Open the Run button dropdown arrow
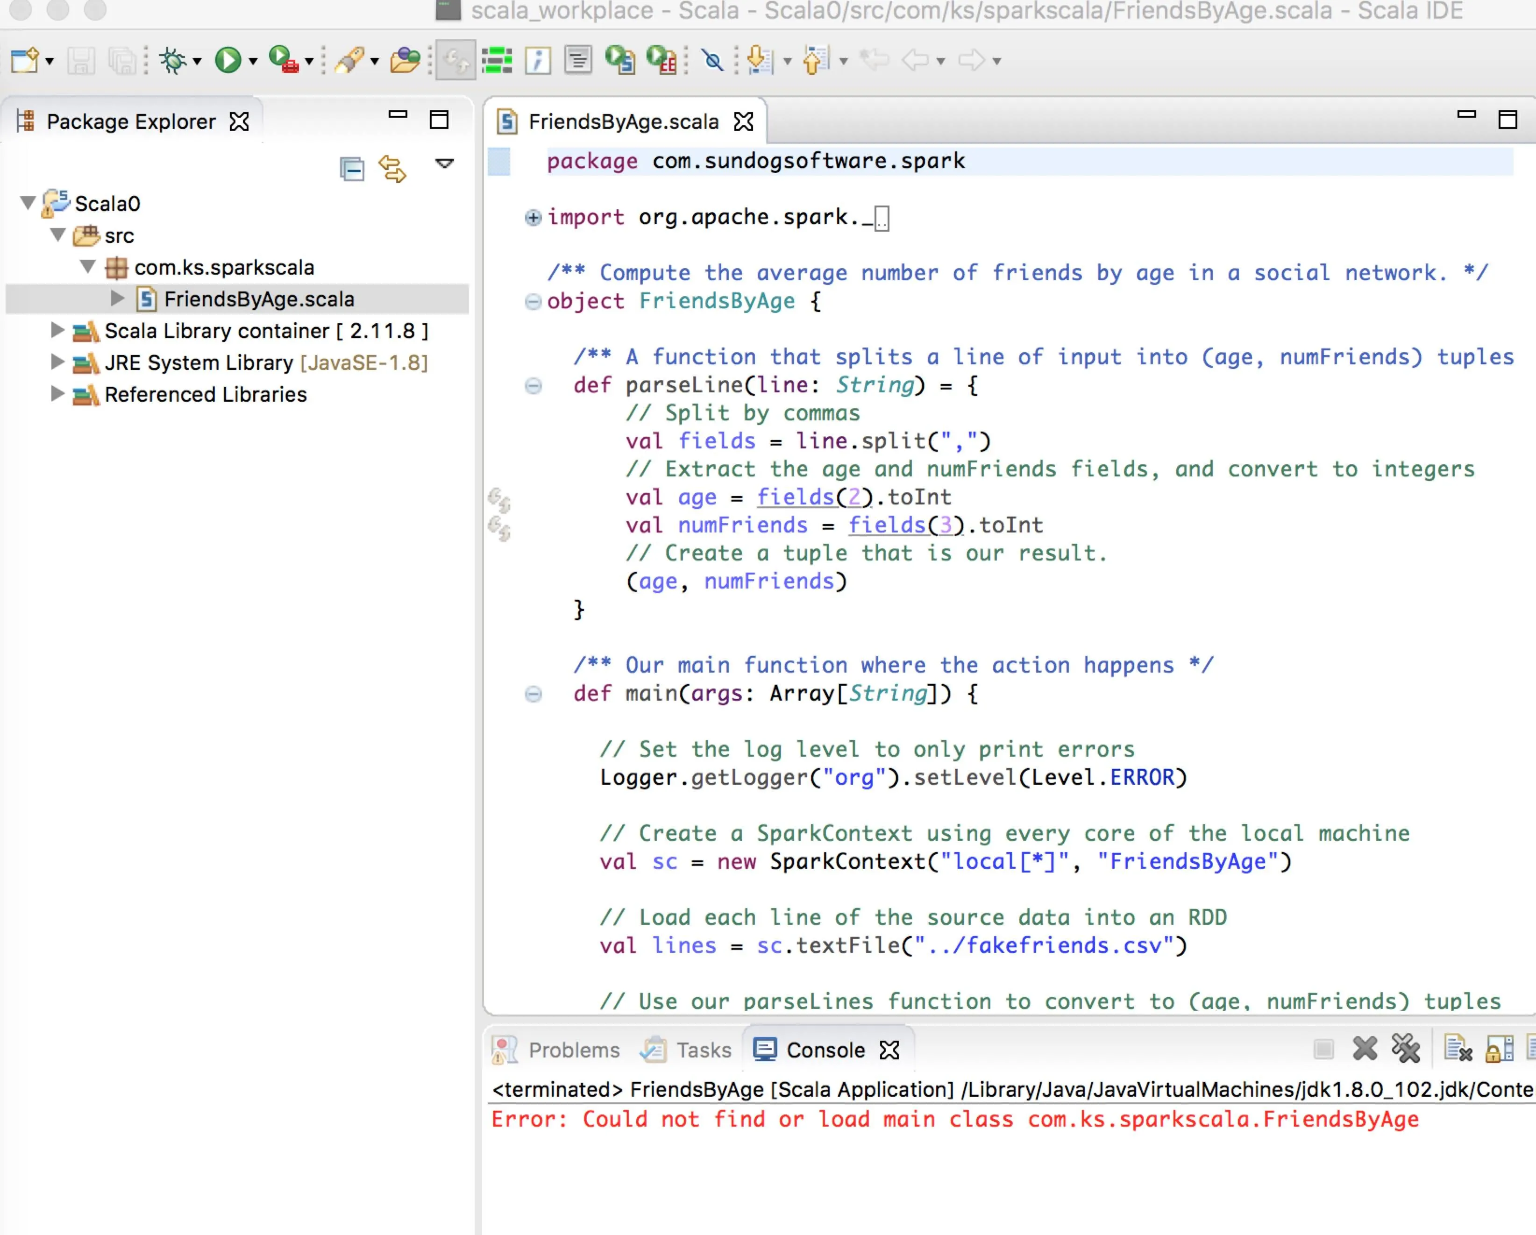Image resolution: width=1536 pixels, height=1235 pixels. 253,62
